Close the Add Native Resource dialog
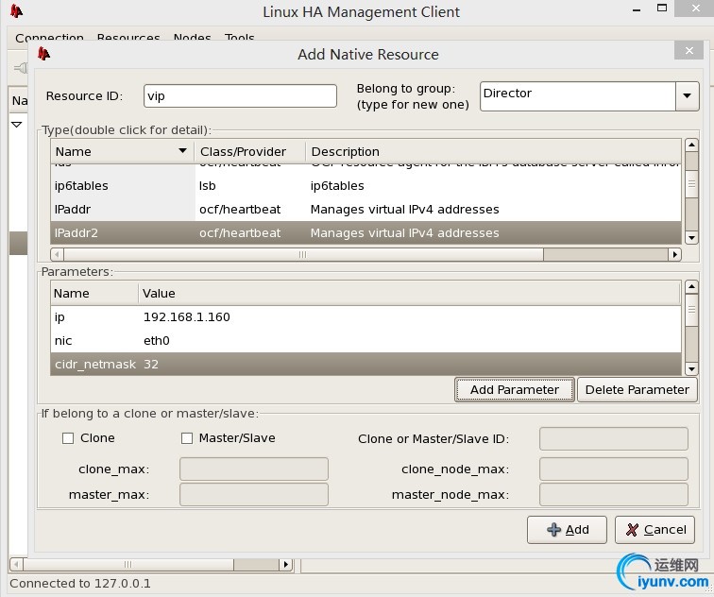This screenshot has height=597, width=714. (x=688, y=51)
